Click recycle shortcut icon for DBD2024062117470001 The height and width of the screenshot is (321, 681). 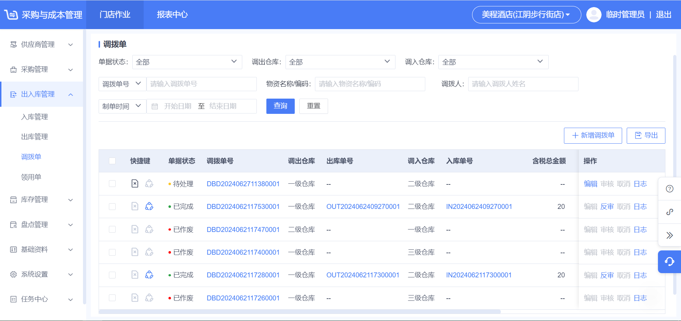point(149,229)
